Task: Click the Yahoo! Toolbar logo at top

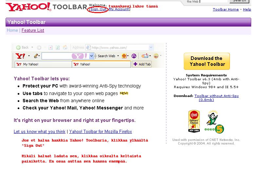Action: [46, 7]
